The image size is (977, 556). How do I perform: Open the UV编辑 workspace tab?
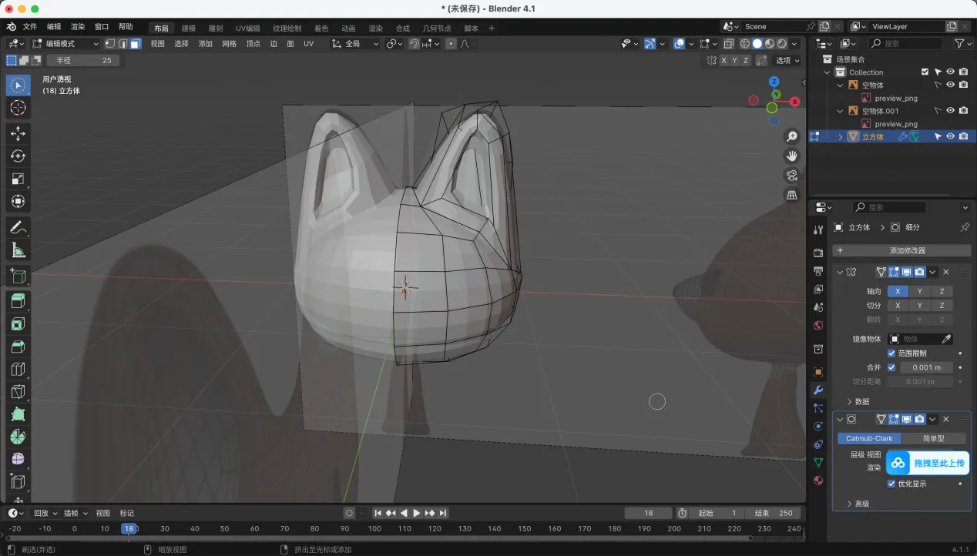[247, 28]
